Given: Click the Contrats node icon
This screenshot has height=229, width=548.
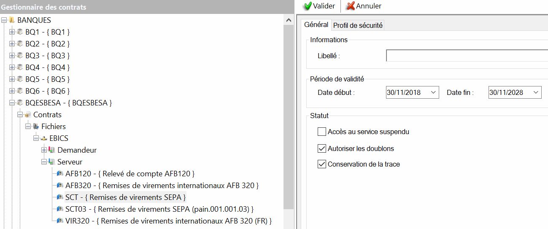Looking at the screenshot, I should tap(28, 115).
